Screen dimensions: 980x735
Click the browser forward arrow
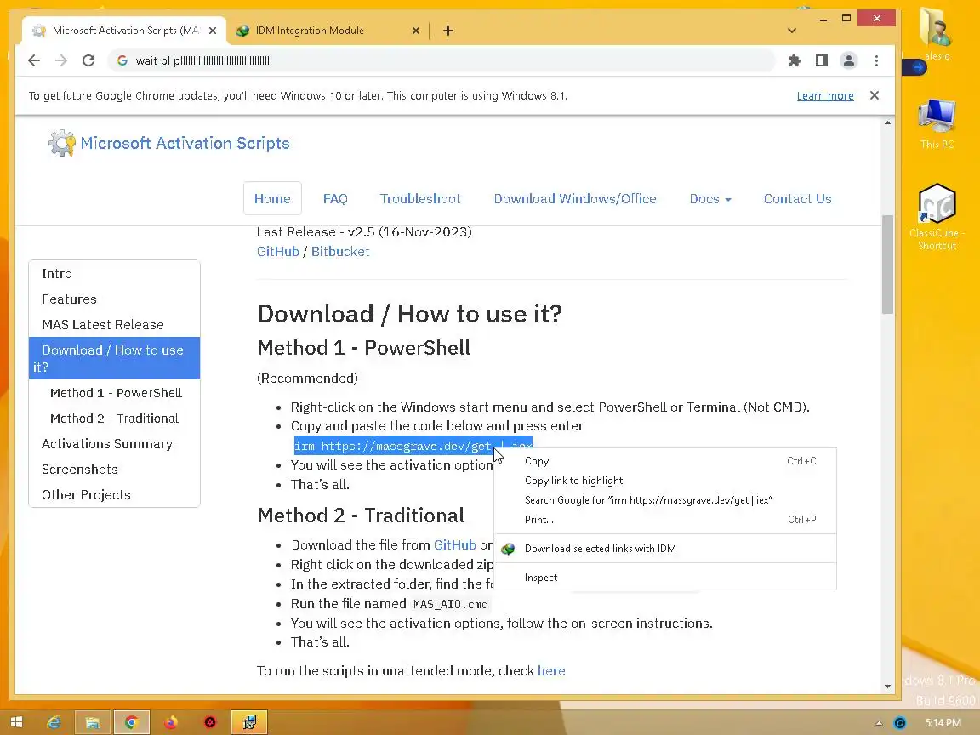(61, 60)
